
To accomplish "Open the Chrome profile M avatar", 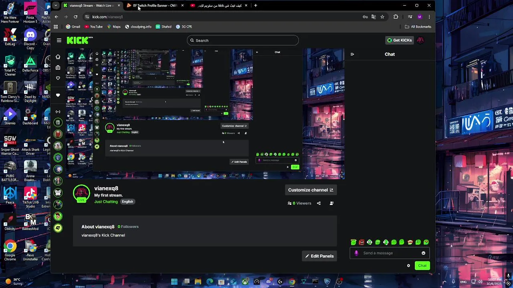I will click(x=420, y=17).
